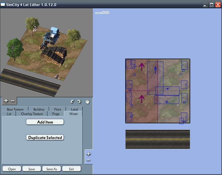Select the hand pan tool
Viewport: 222px width, 175px height.
coord(87,102)
